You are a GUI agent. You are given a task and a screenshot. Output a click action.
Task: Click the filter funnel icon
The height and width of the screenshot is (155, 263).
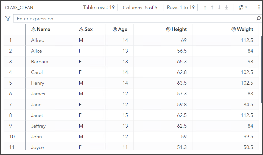(8, 19)
